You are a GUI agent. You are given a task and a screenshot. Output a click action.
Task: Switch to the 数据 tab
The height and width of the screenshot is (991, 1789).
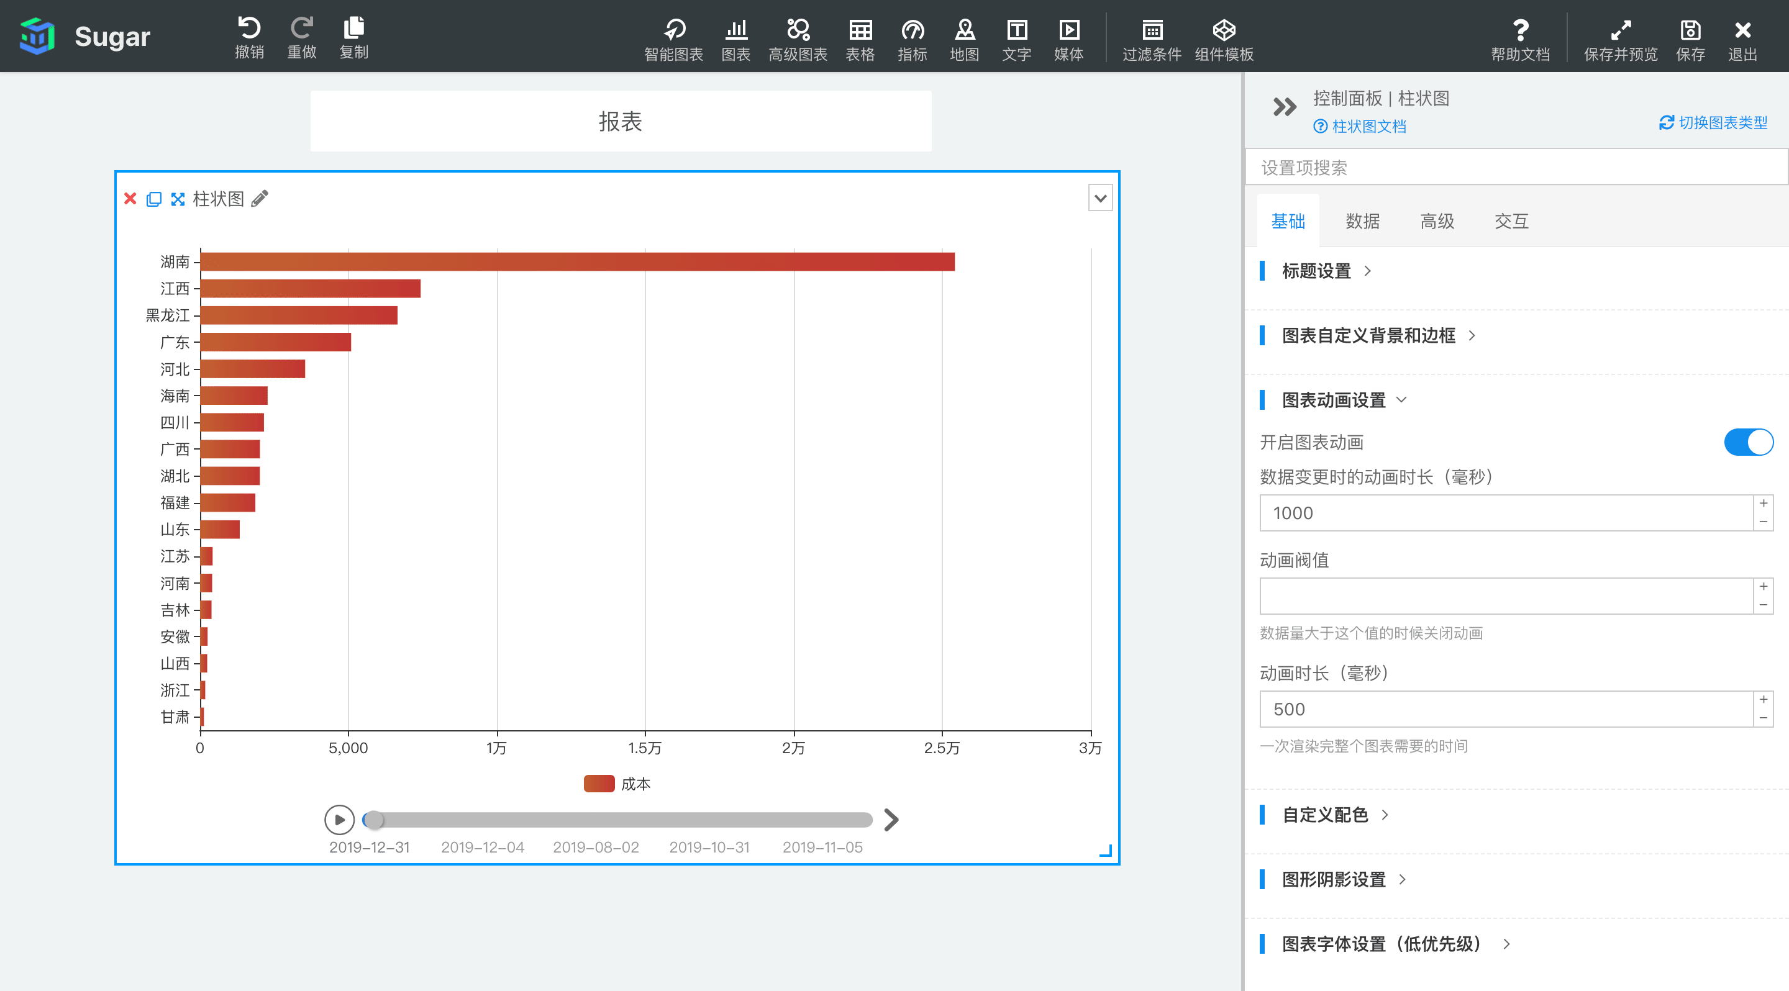(x=1362, y=222)
